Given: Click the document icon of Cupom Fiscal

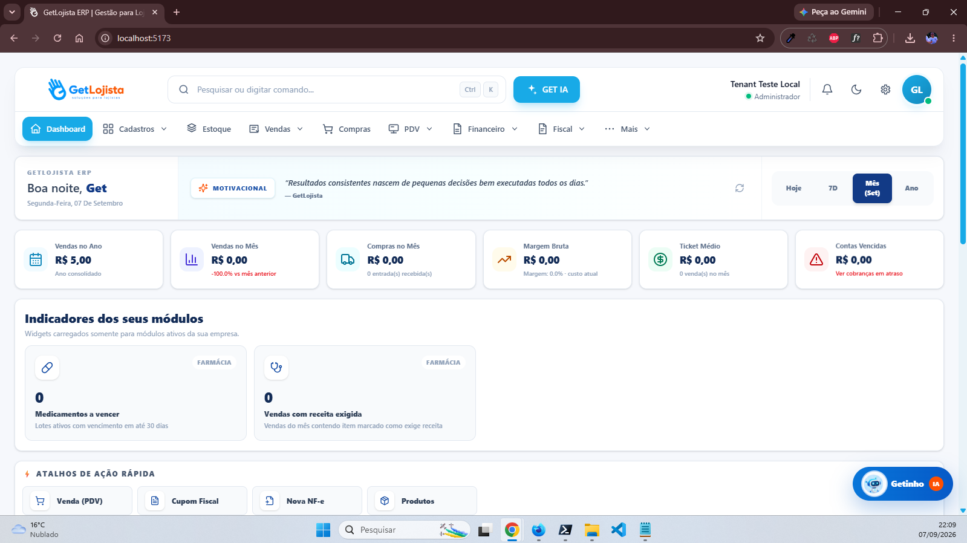Looking at the screenshot, I should 155,501.
